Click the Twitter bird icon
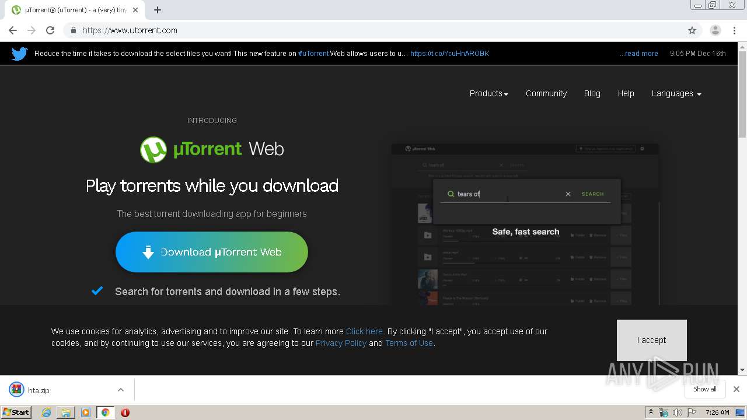This screenshot has height=420, width=747. (x=20, y=54)
